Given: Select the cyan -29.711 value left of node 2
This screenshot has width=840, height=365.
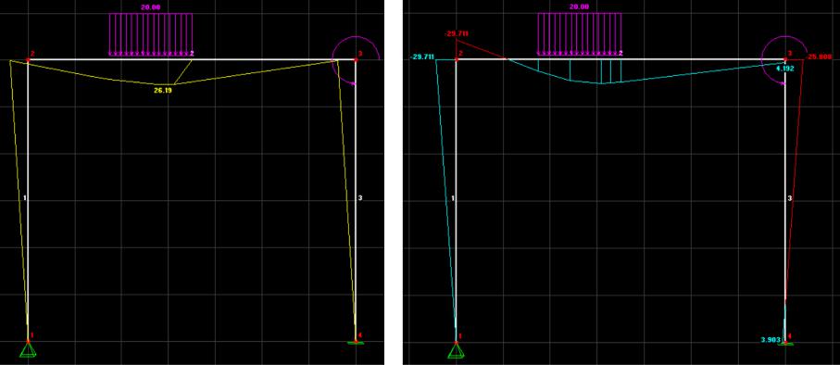Looking at the screenshot, I should tap(421, 57).
